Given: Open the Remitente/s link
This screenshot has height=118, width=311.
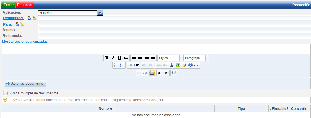Looking at the screenshot, I should click(x=14, y=18).
